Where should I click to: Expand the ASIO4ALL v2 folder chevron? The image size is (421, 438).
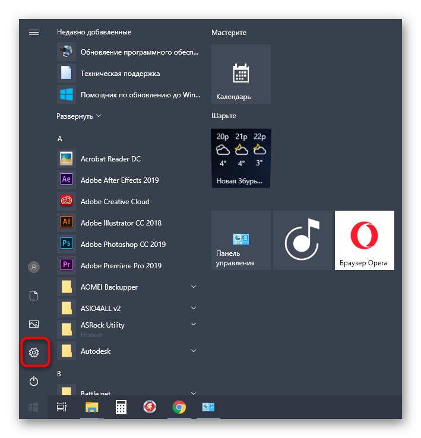pyautogui.click(x=194, y=308)
